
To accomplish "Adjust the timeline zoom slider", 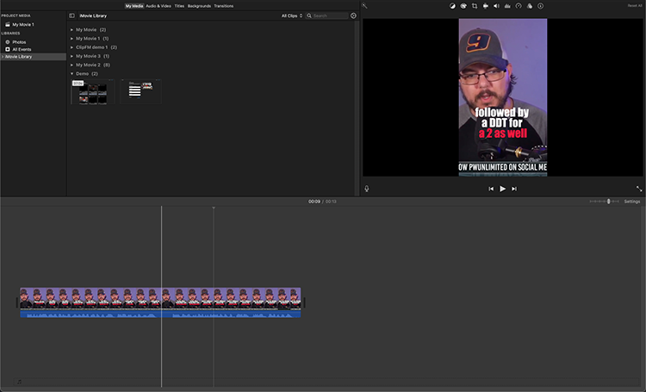I will click(608, 201).
